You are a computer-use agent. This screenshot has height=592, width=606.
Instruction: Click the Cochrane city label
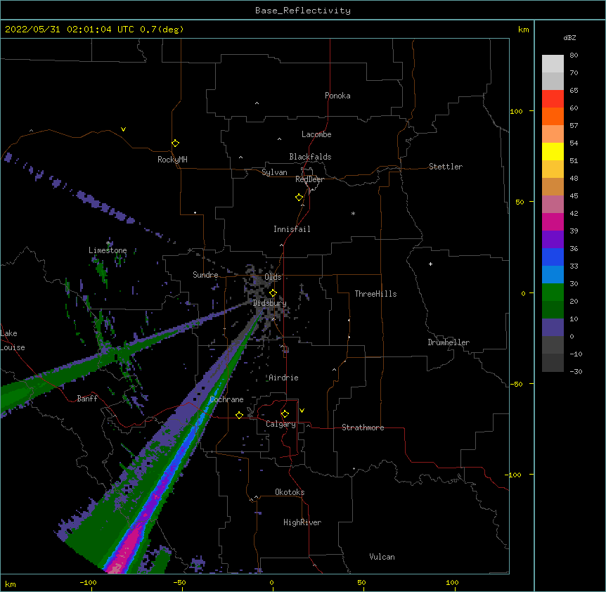[x=227, y=399]
